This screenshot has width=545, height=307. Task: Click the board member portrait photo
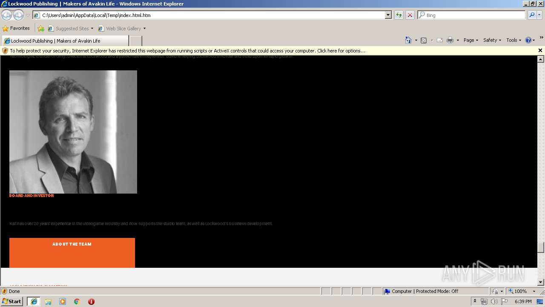[x=73, y=132]
